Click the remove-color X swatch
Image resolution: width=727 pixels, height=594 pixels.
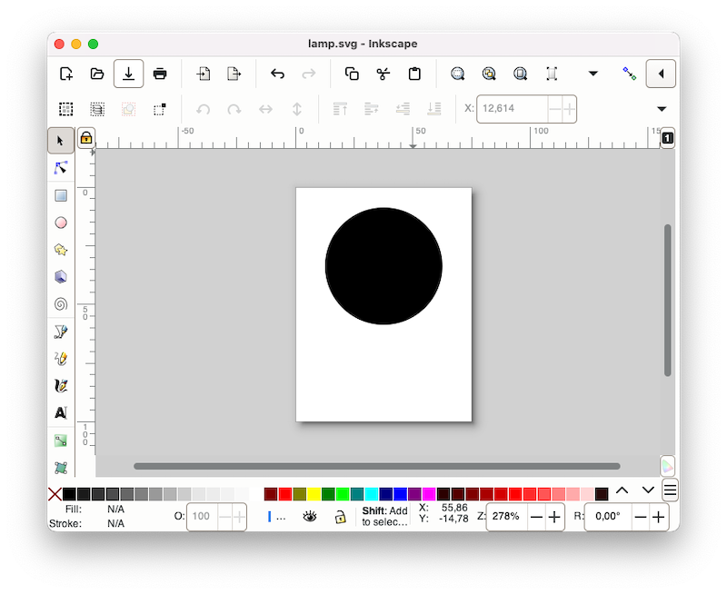coord(55,494)
